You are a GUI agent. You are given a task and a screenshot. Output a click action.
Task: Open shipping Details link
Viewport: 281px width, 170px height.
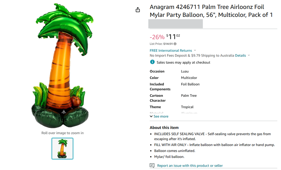pyautogui.click(x=240, y=56)
